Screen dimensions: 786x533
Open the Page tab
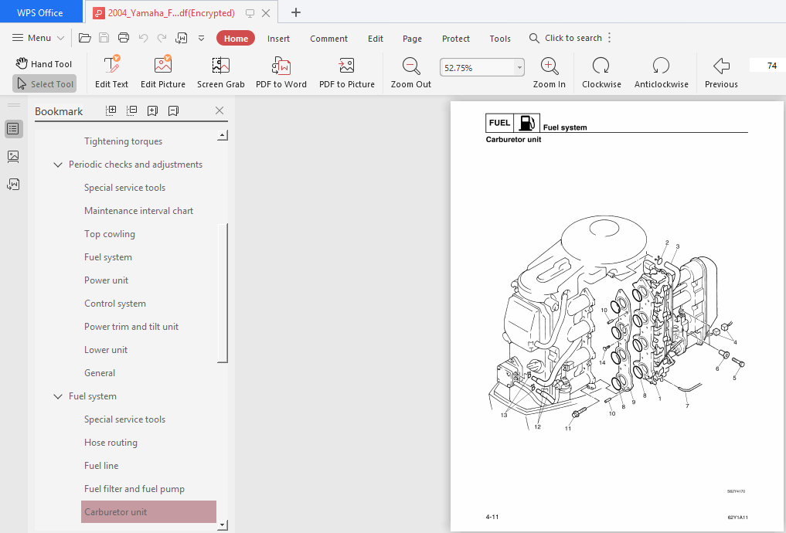412,39
